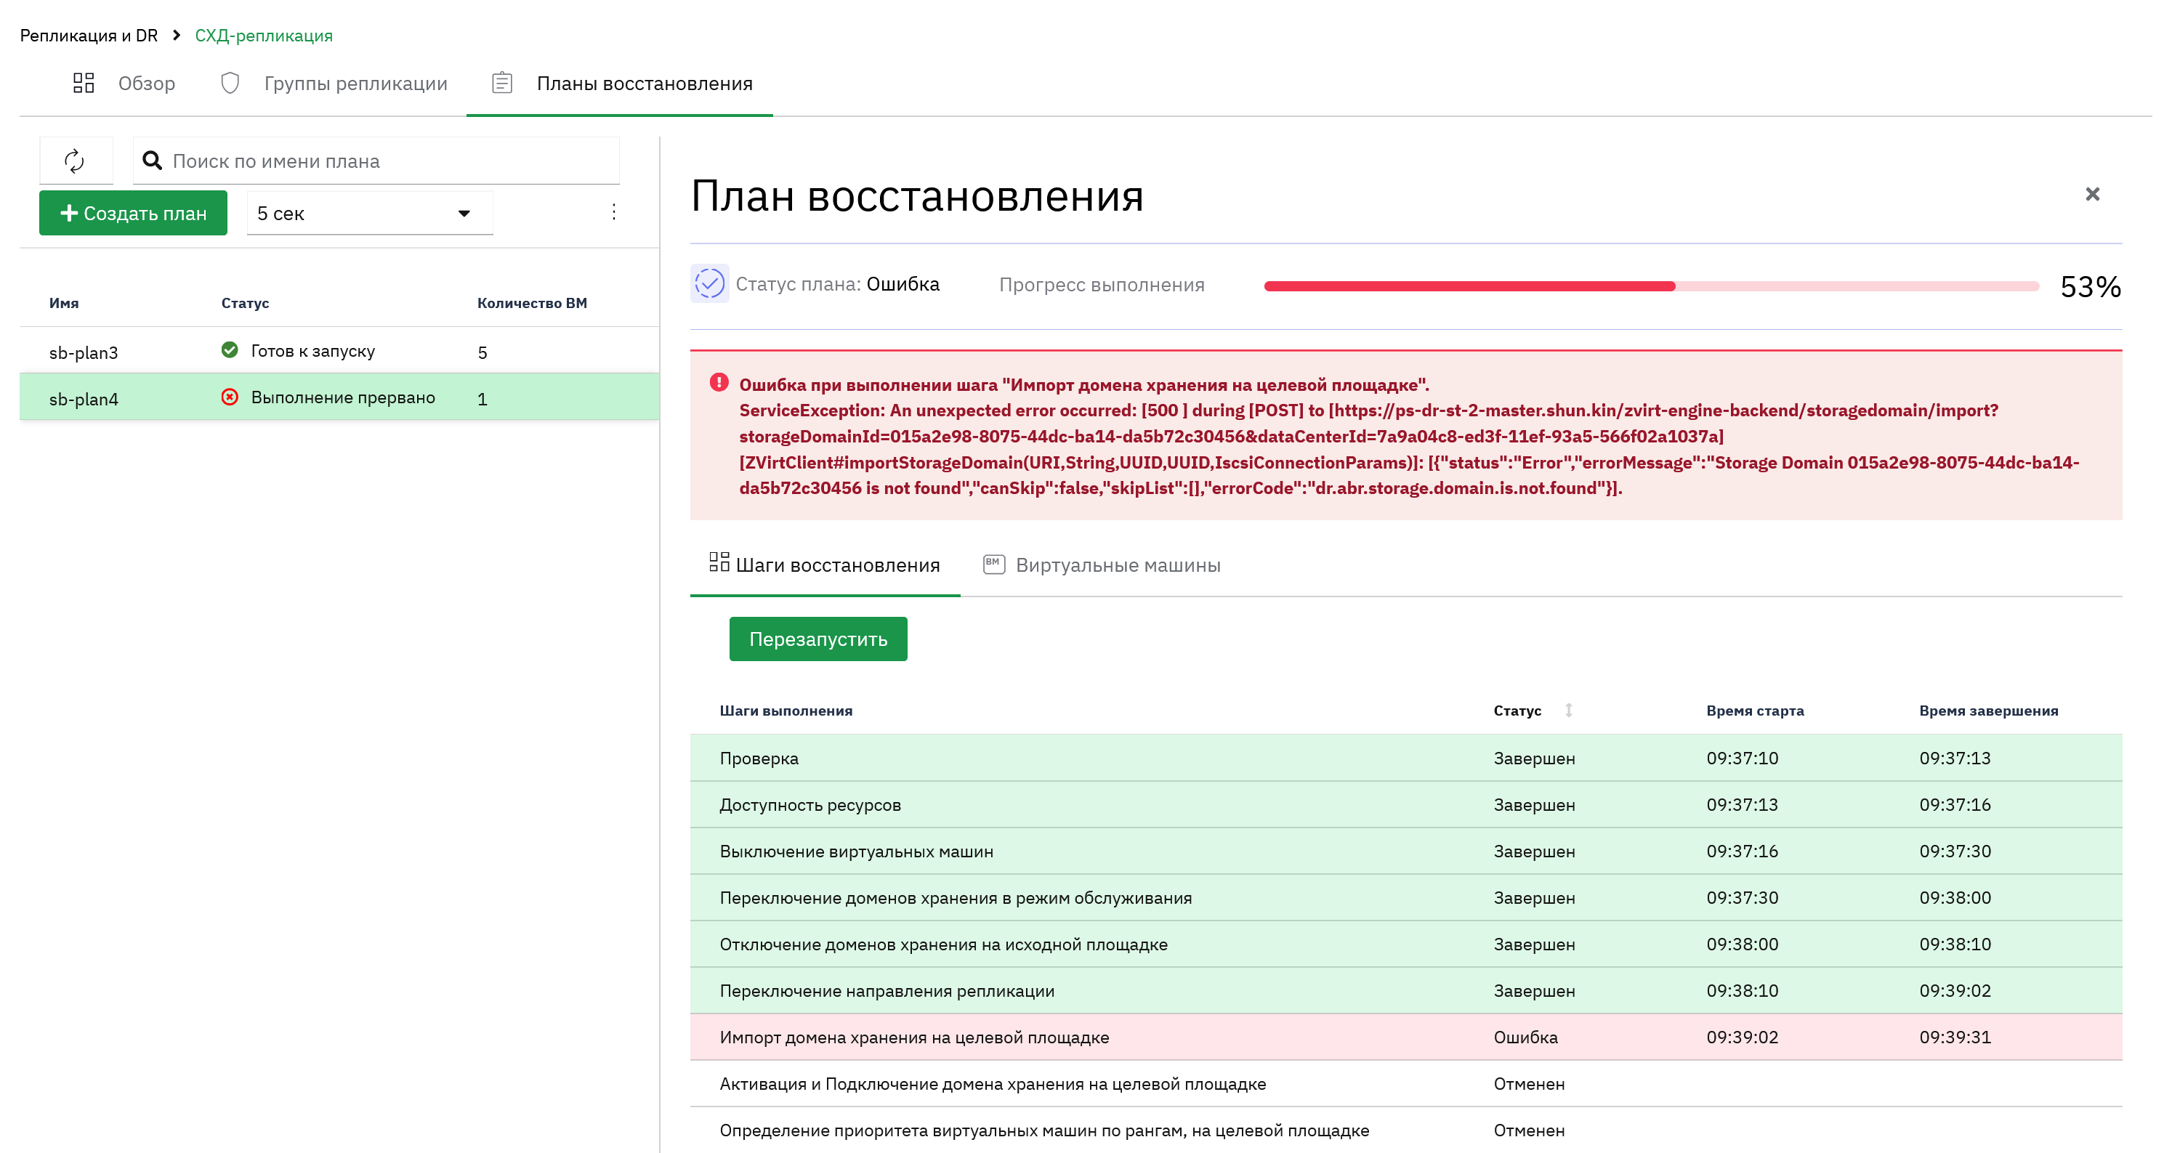Image resolution: width=2172 pixels, height=1153 pixels.
Task: Open the 5 сек refresh interval dropdown
Action: tap(369, 214)
